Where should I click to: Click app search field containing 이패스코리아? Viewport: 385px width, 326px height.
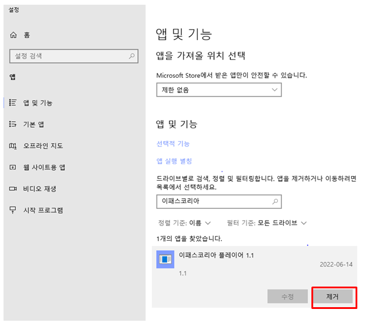click(219, 201)
